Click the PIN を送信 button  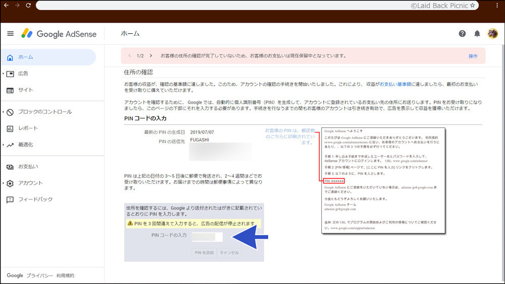click(204, 252)
